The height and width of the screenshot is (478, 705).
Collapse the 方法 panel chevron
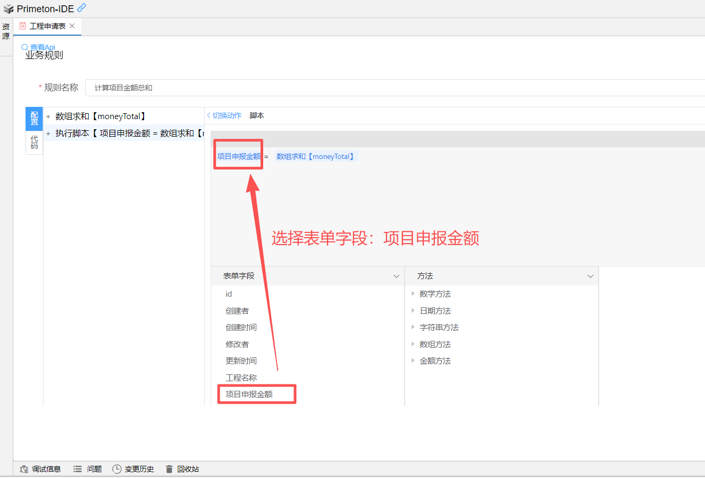tap(590, 276)
